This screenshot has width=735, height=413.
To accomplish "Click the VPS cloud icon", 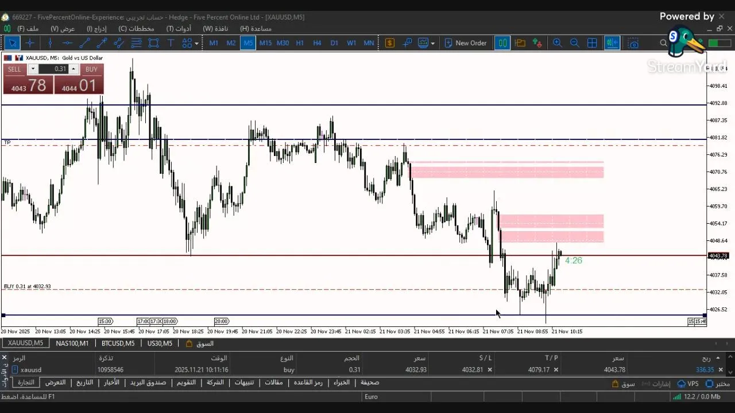I will [688, 384].
